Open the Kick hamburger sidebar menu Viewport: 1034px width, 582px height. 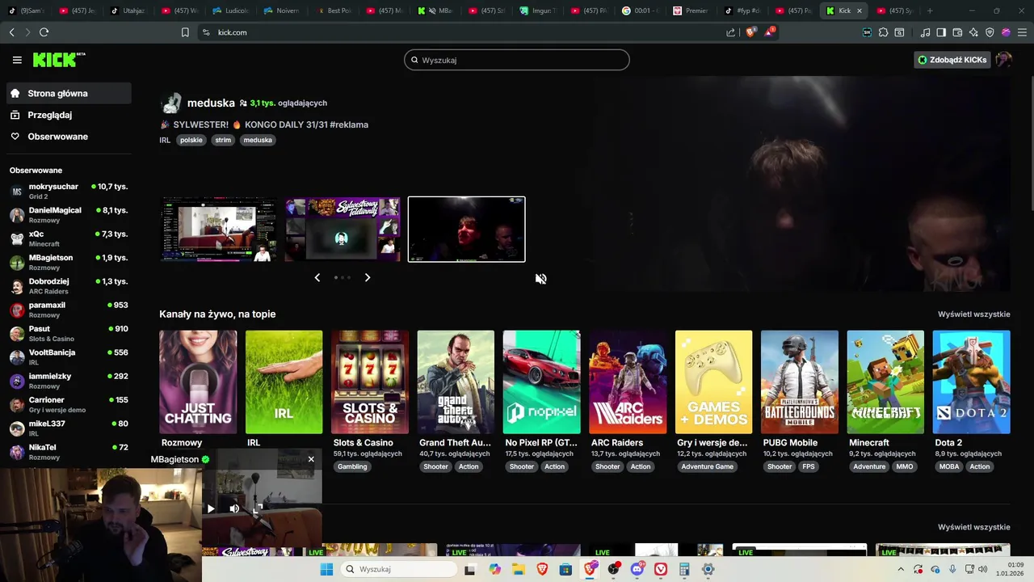pos(17,60)
